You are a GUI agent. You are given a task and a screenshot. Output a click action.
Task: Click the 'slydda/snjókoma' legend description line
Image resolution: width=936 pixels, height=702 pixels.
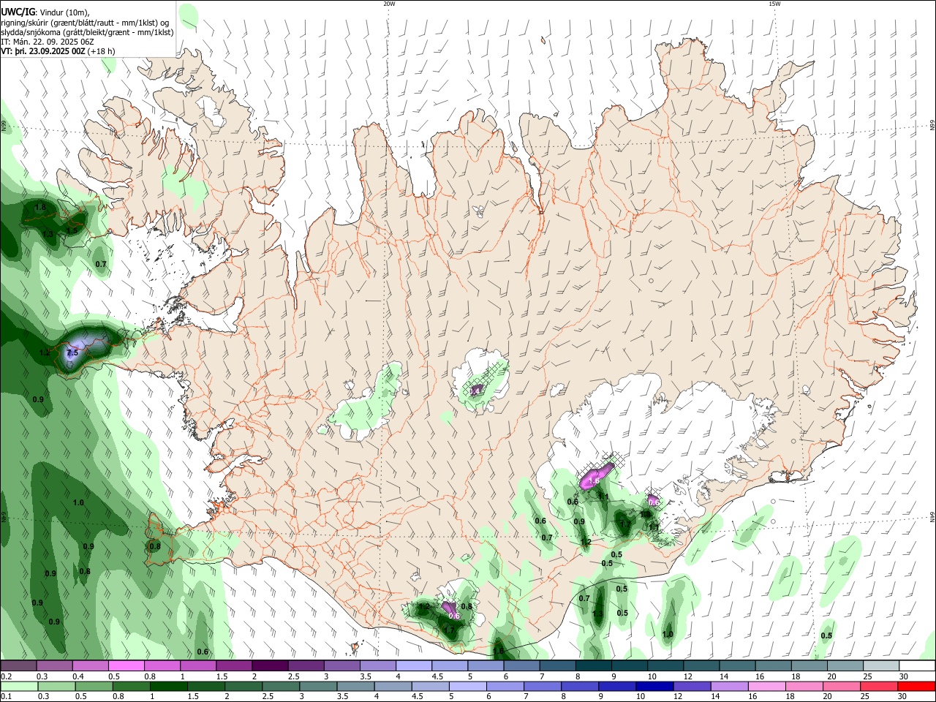point(87,32)
